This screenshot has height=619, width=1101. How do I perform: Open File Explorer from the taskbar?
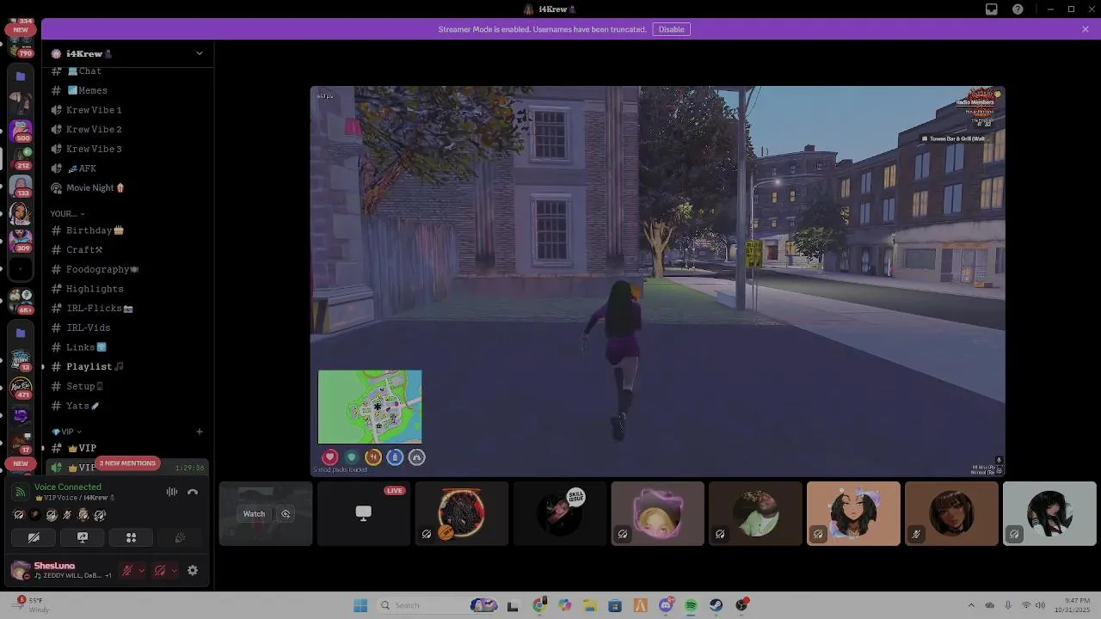(x=589, y=605)
